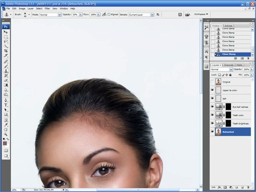256x192 pixels.
Task: Delete layer using trash icon in Layers panel
Action: tap(248, 187)
